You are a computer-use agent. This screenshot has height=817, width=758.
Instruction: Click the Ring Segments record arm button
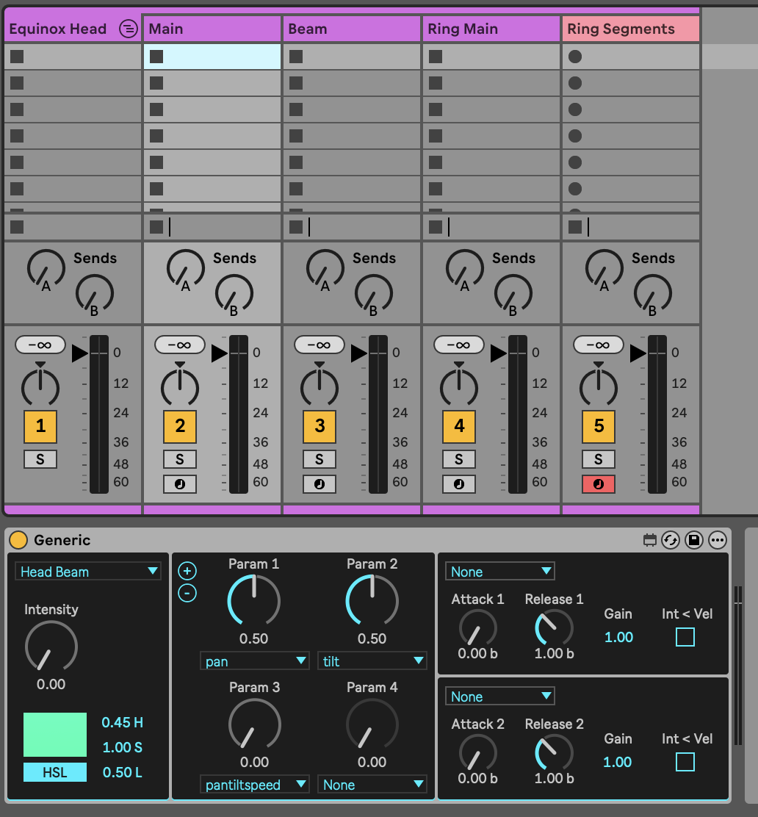tap(599, 484)
